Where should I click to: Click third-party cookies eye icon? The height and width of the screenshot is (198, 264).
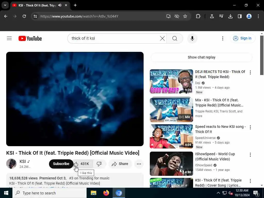[x=177, y=16]
